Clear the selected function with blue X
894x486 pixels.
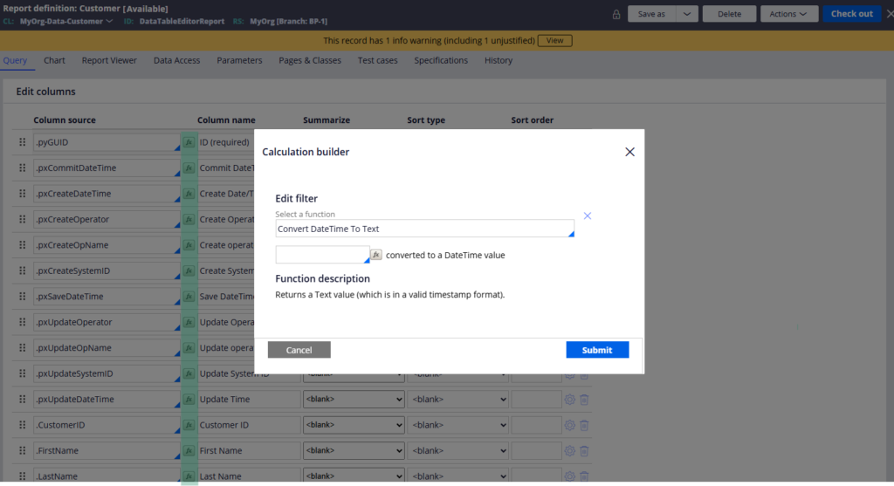click(x=588, y=216)
